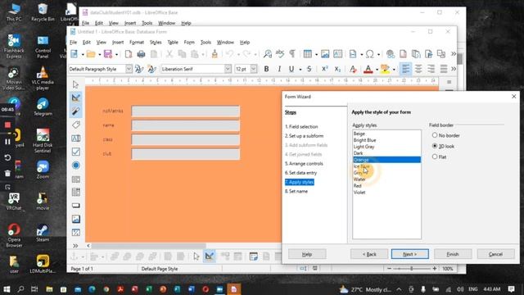The height and width of the screenshot is (295, 524).
Task: Choose the Beige style
Action: coord(359,134)
